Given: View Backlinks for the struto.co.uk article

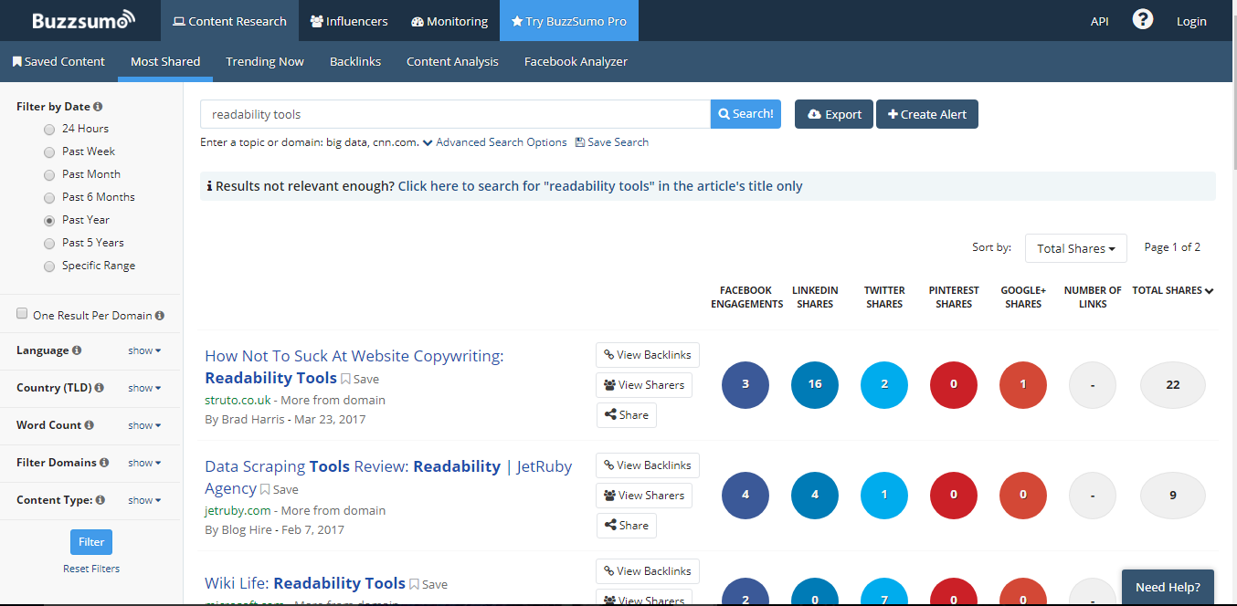Looking at the screenshot, I should pyautogui.click(x=648, y=355).
